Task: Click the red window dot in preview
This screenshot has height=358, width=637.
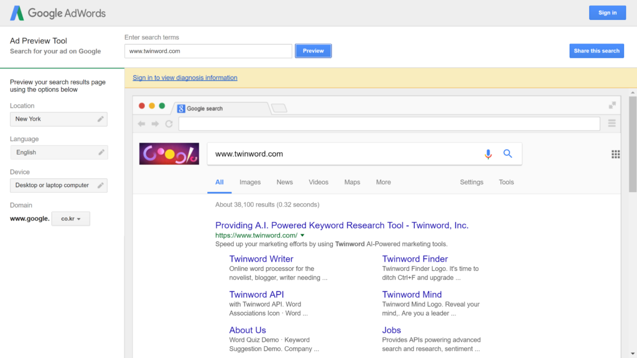Action: pos(142,106)
